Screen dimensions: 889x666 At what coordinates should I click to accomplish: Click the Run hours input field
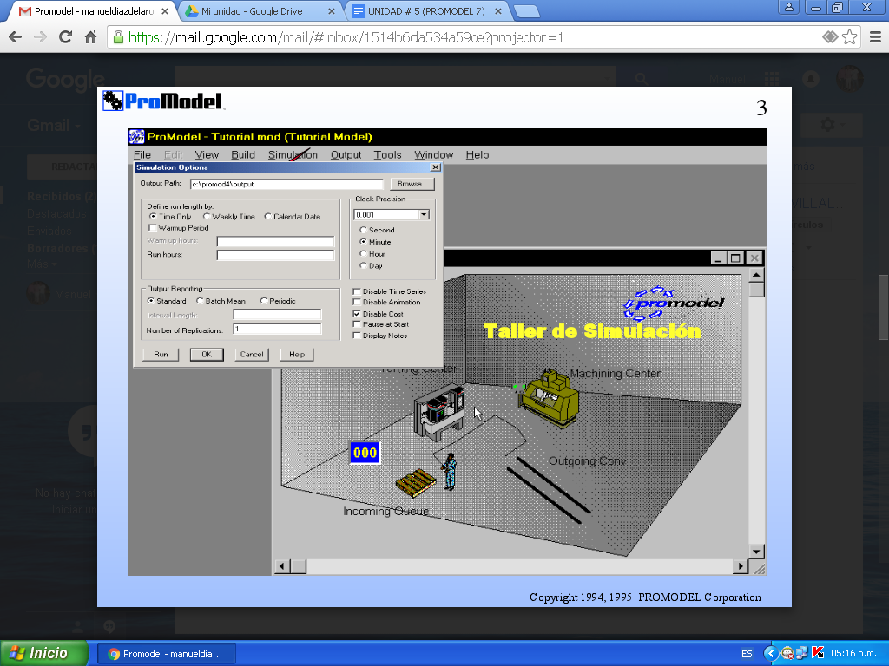click(x=275, y=255)
